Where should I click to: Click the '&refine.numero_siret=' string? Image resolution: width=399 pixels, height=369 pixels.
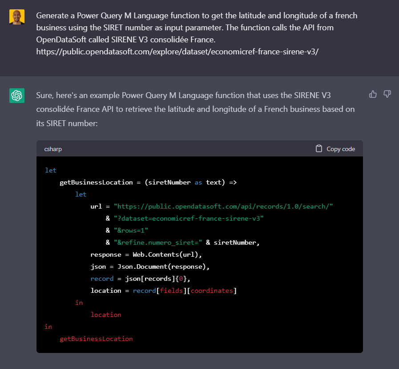(x=158, y=242)
